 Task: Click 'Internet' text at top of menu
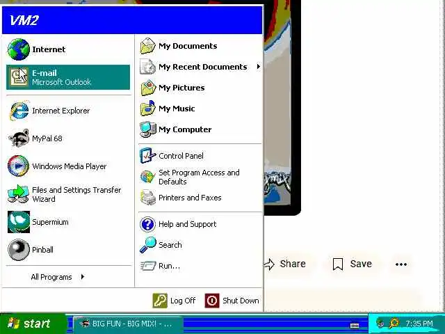click(49, 49)
